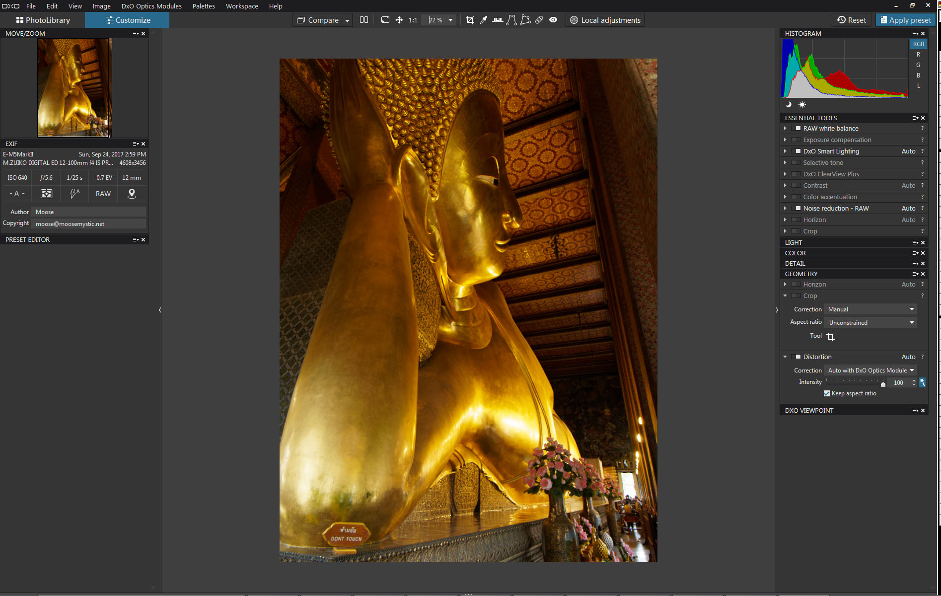Open Distortion Correction dropdown

tap(870, 371)
